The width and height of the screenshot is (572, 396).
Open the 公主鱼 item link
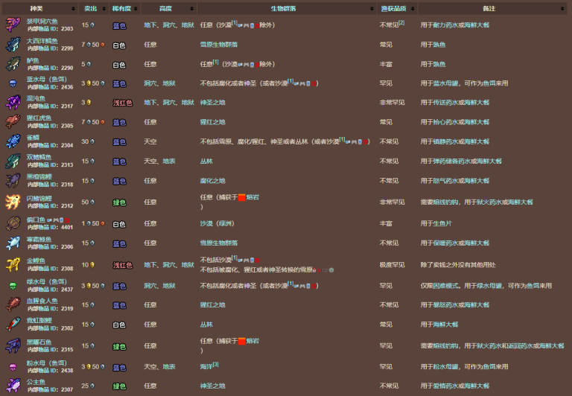(36, 382)
